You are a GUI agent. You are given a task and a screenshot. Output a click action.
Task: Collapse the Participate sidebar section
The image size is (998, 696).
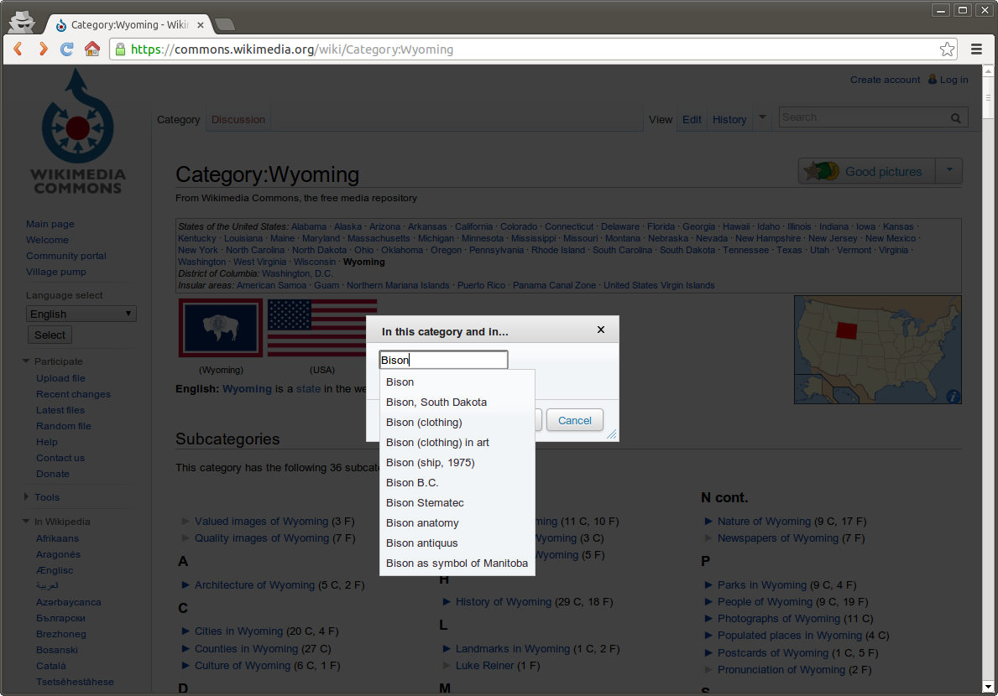pyautogui.click(x=26, y=361)
